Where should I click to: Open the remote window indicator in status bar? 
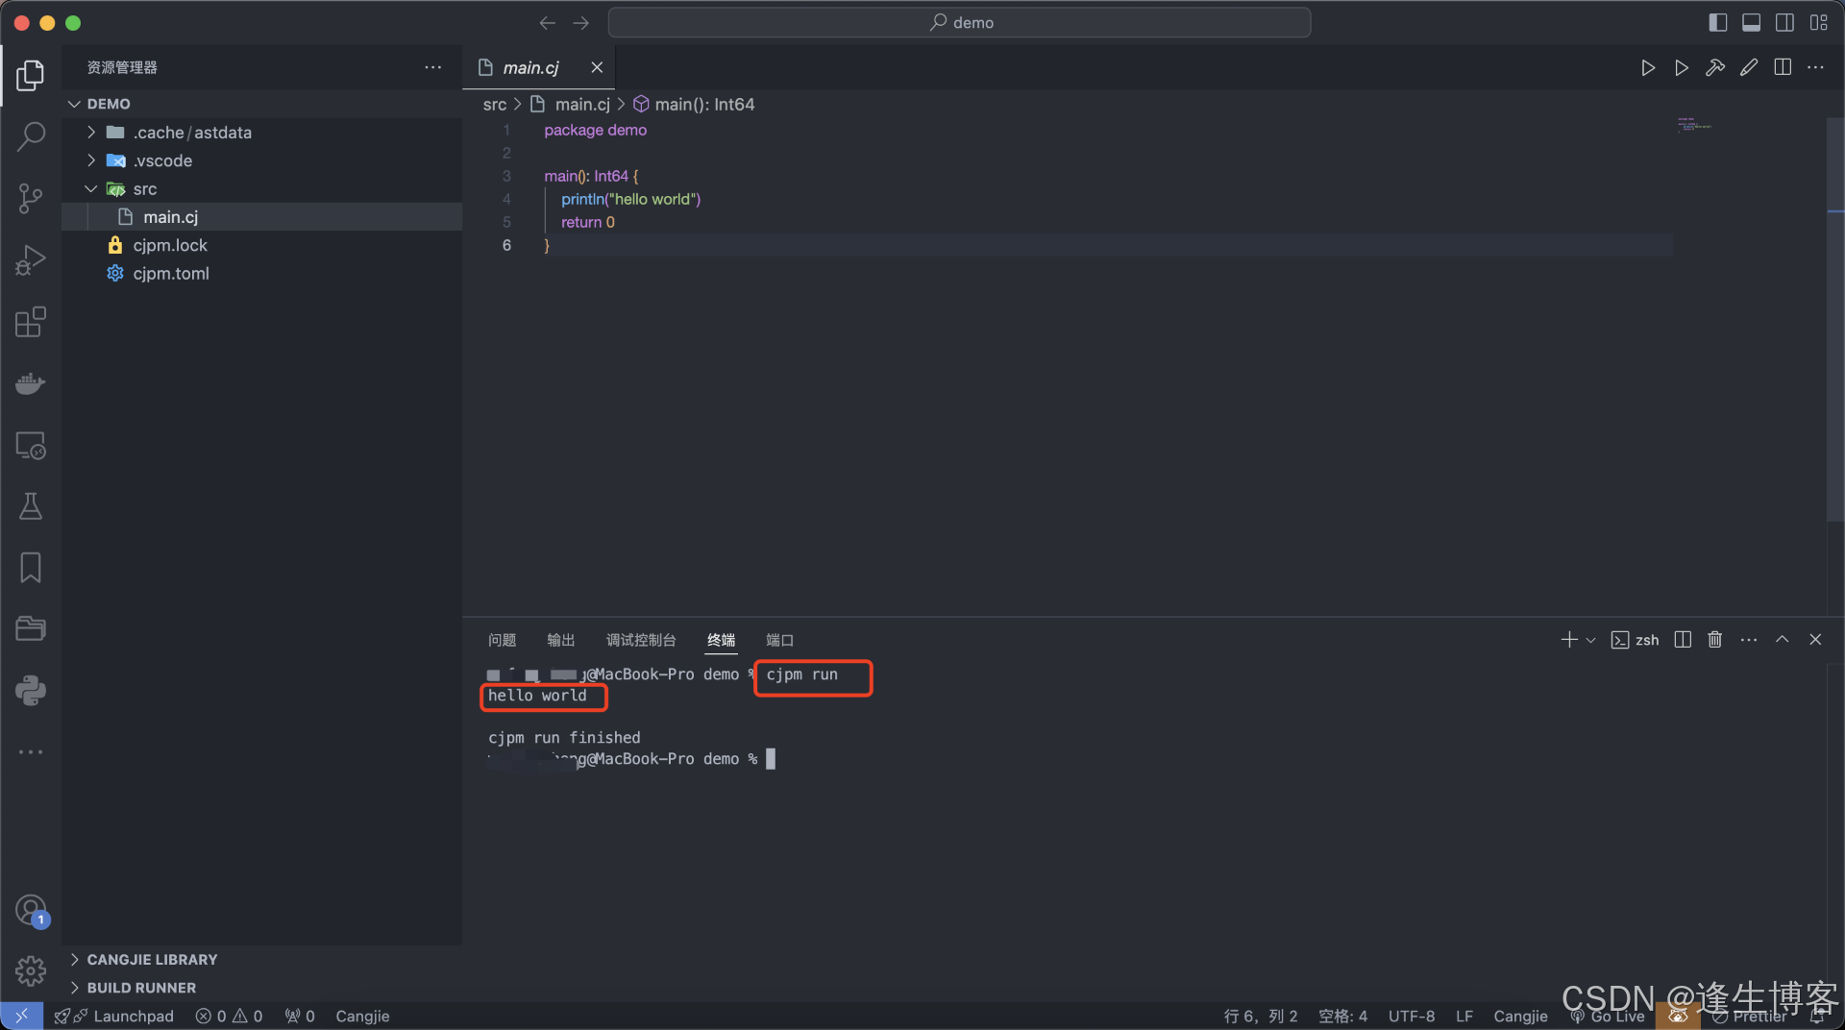21,1016
